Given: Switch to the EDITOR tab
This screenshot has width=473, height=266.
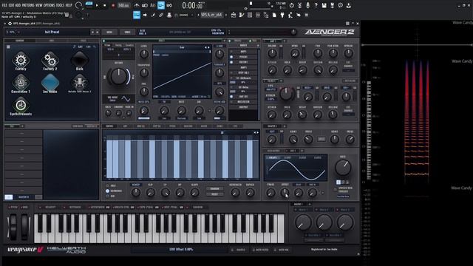Looking at the screenshot, I should tap(109, 126).
